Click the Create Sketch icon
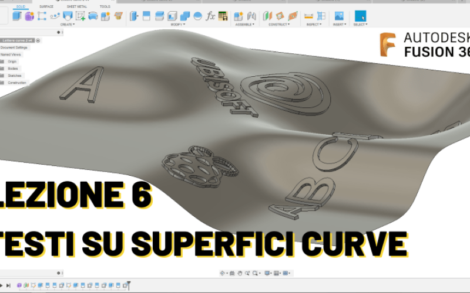470x293 pixels. (x=80, y=16)
